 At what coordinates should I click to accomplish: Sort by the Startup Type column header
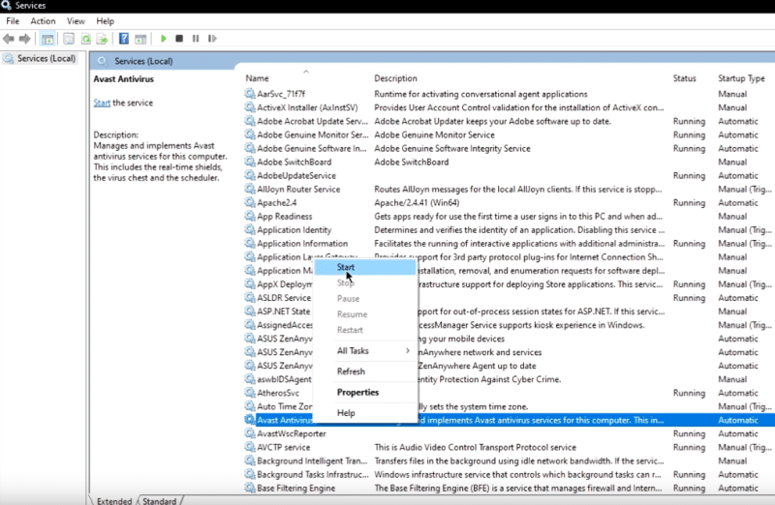[x=741, y=78]
